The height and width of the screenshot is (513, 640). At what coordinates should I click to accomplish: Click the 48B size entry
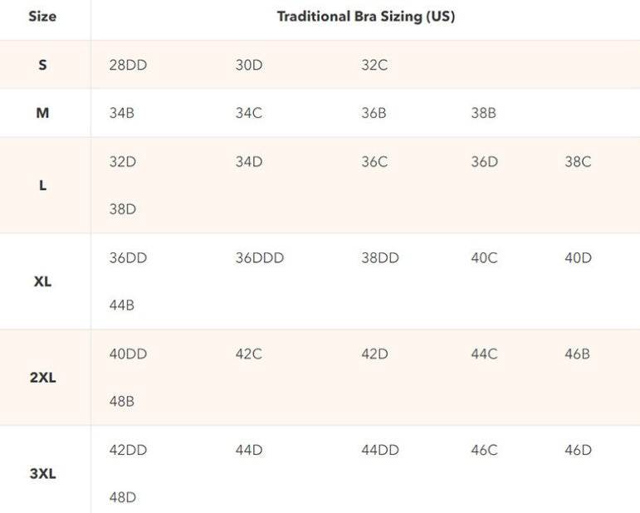pos(121,402)
